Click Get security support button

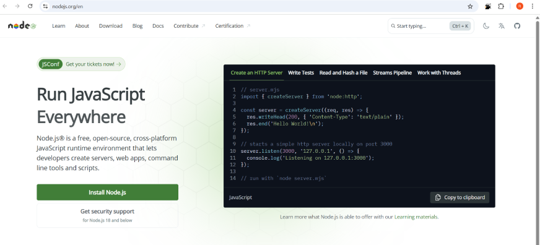click(x=108, y=215)
